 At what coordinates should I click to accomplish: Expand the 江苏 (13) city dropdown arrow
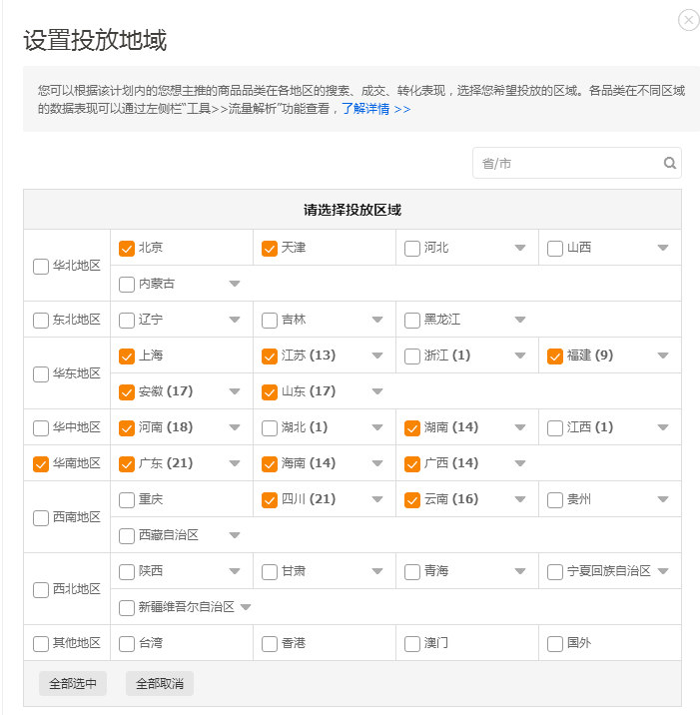click(377, 357)
